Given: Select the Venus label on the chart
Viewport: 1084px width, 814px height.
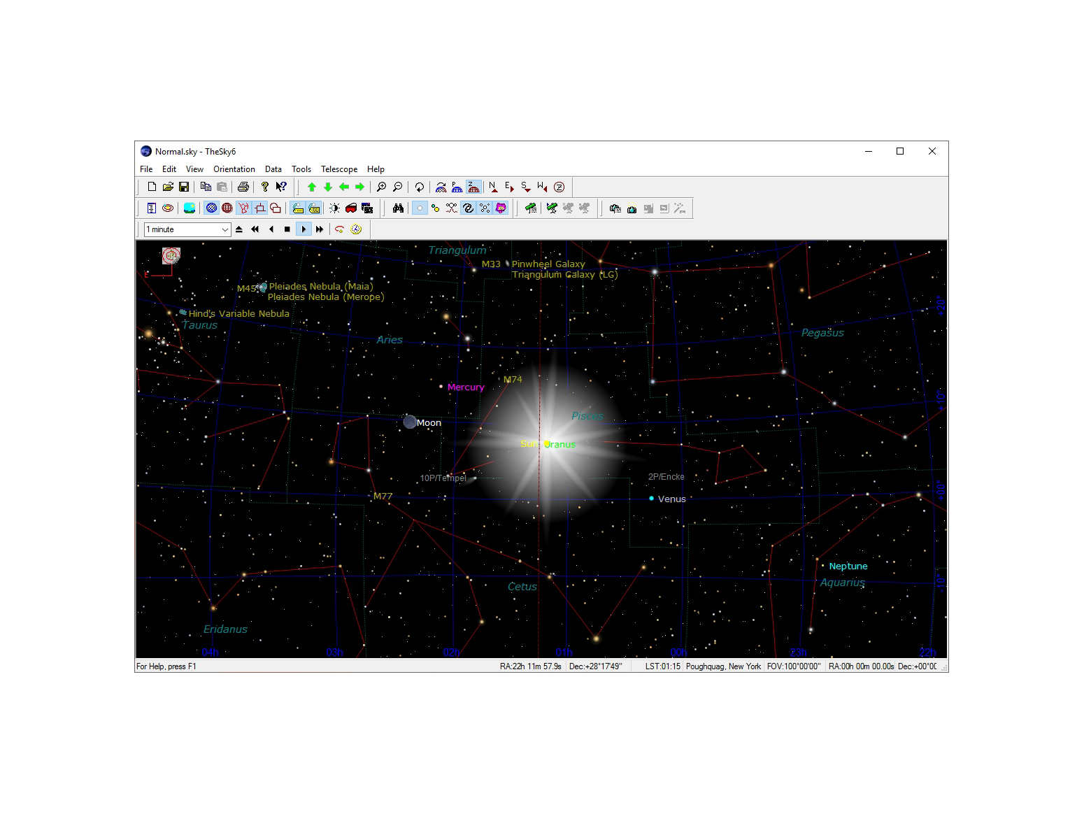Looking at the screenshot, I should click(671, 499).
